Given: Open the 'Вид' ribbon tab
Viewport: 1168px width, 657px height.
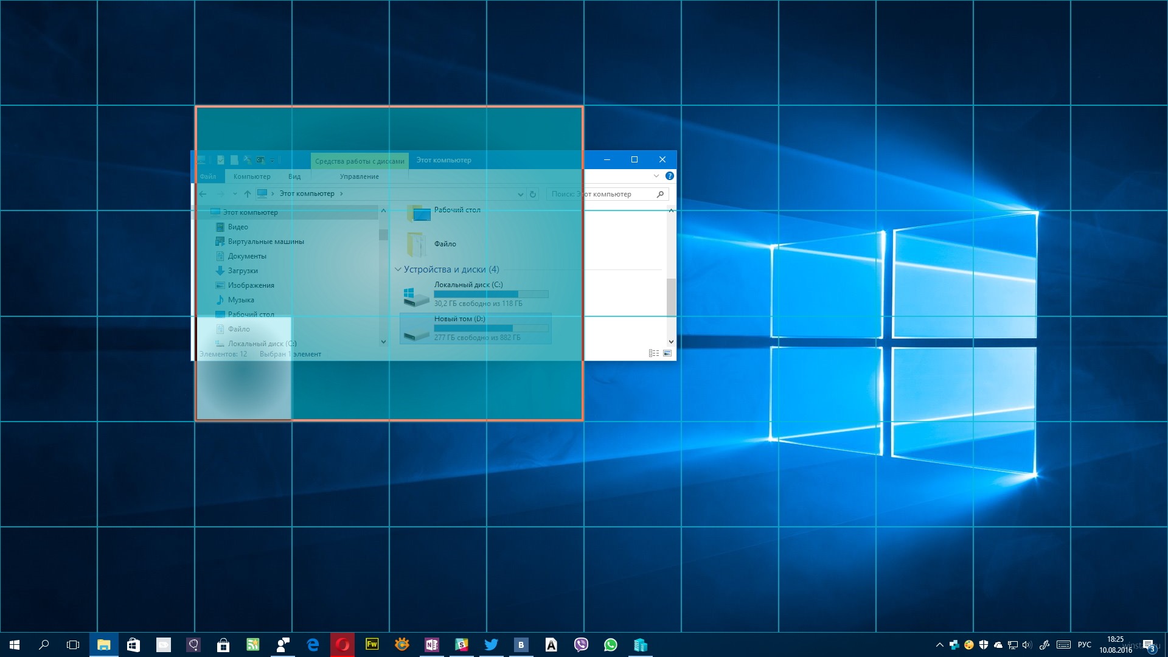Looking at the screenshot, I should pos(294,176).
